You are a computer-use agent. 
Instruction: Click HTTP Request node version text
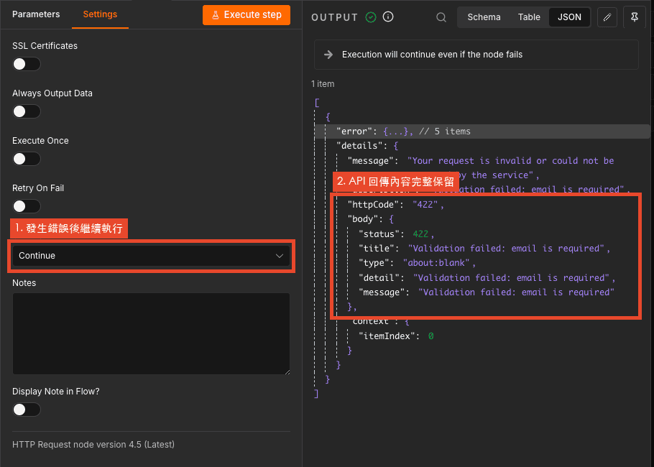[x=93, y=445]
